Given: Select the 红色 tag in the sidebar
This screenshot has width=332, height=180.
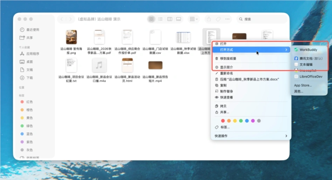Looking at the screenshot, I should pyautogui.click(x=27, y=102).
